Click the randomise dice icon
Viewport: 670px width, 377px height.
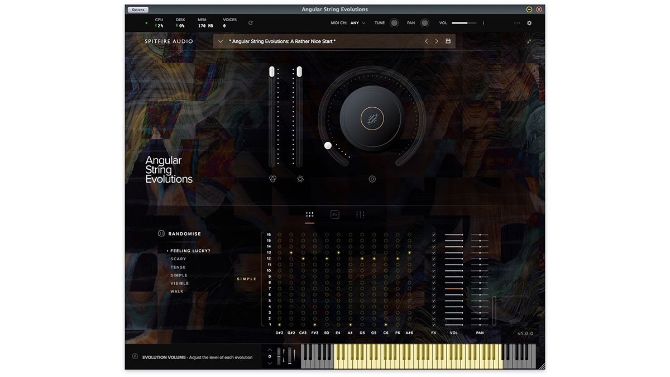tap(161, 233)
